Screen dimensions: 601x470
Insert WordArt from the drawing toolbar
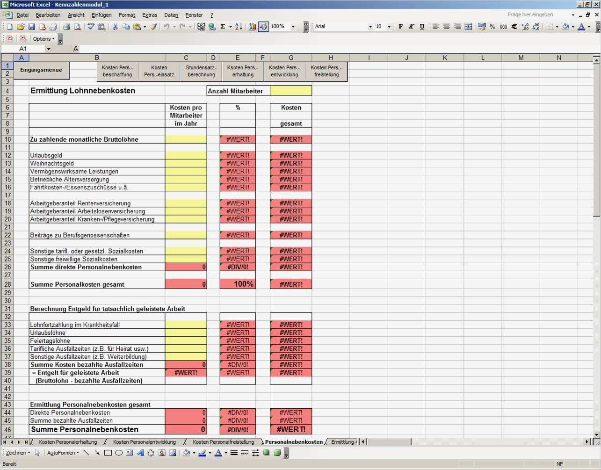tap(140, 453)
